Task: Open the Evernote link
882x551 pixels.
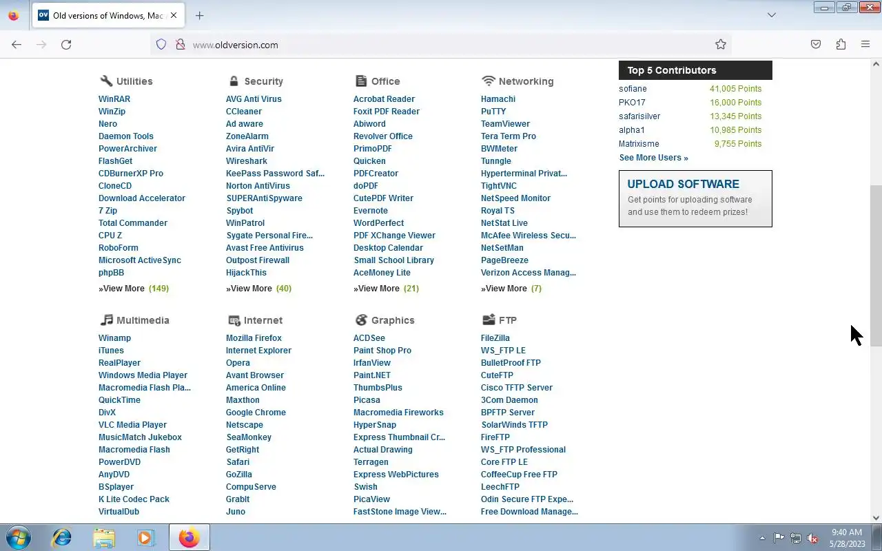Action: pyautogui.click(x=371, y=211)
